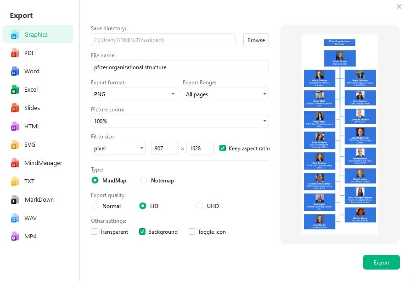409x281 pixels.
Task: Click the height field showing 1628
Action: (x=200, y=148)
